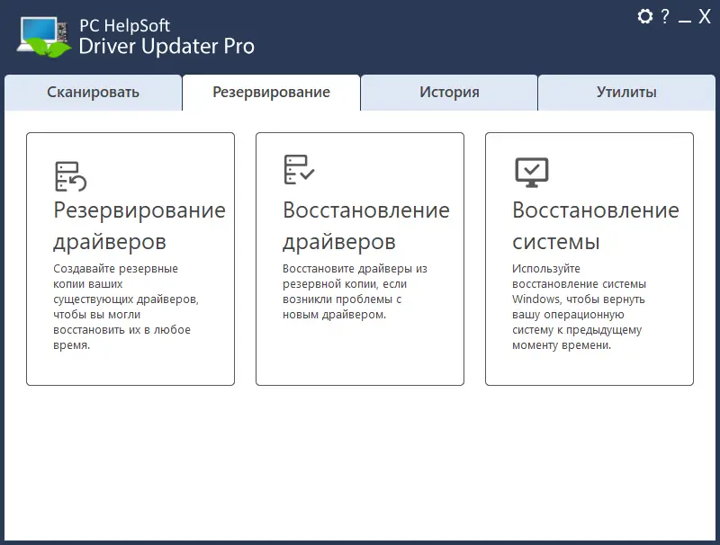Screen dimensions: 720x545
Task: Switch to the Утилиты tab
Action: pyautogui.click(x=627, y=92)
